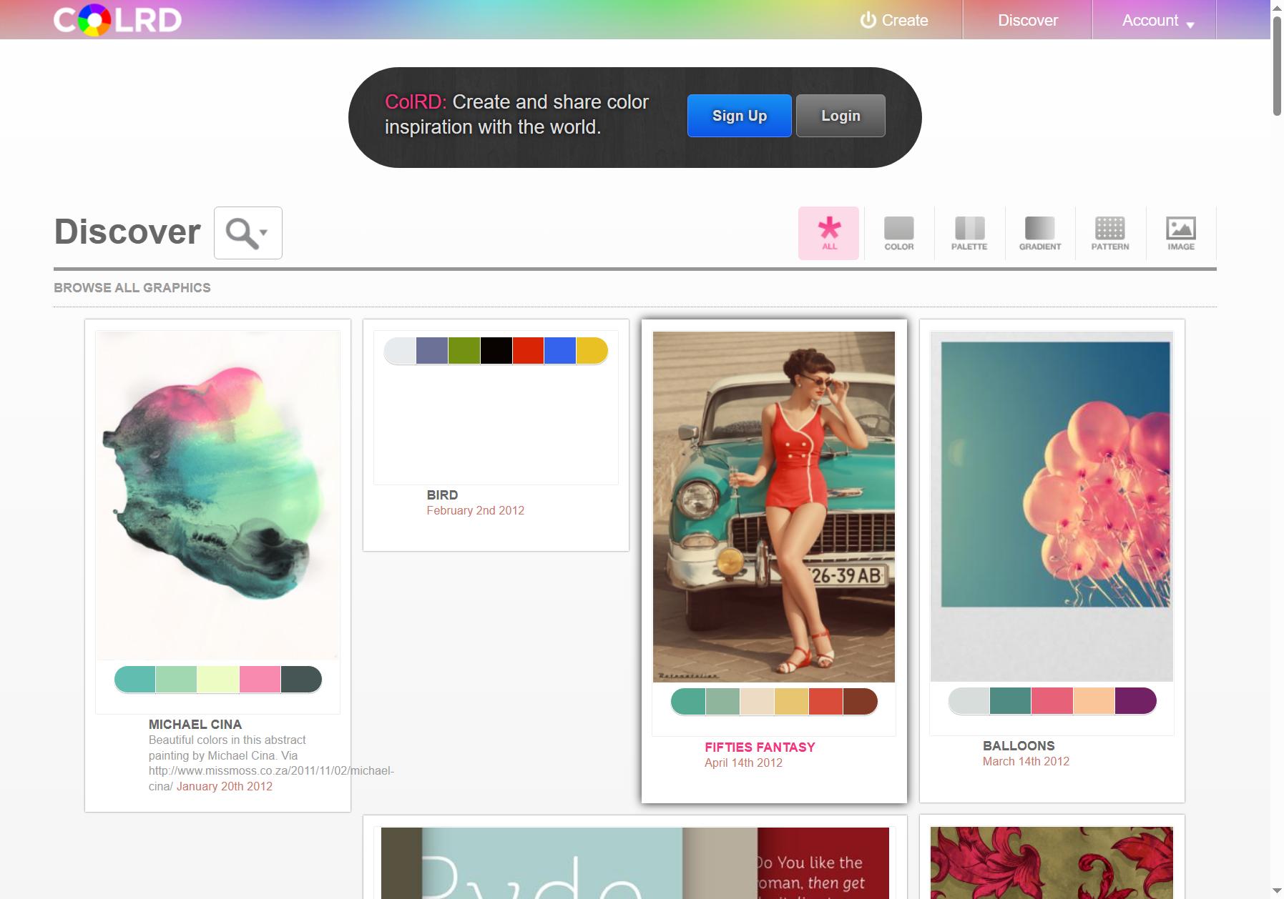1284x899 pixels.
Task: Click the blue Sign Up button
Action: 739,116
